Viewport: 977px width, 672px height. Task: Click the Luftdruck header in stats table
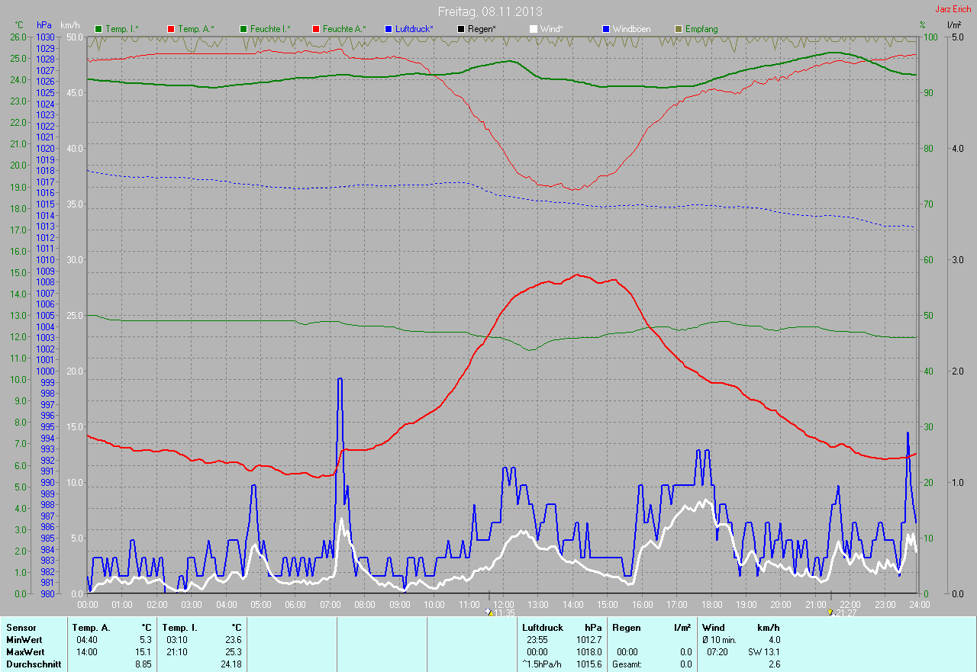542,628
